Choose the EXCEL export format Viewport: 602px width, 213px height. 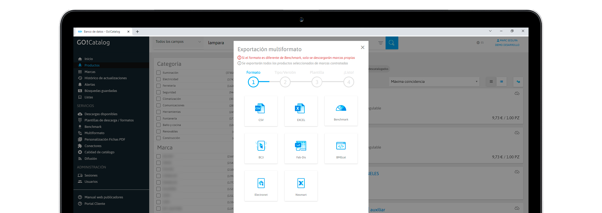point(301,111)
